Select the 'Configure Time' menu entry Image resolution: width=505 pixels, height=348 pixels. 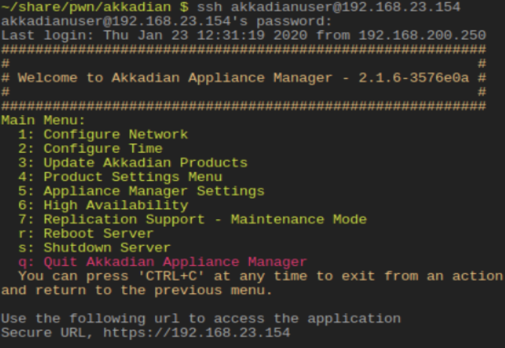coord(103,148)
